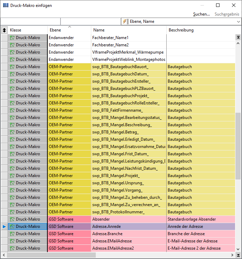
Task: Click macro icon in swp_BTB_Protokollnummer_ row
Action: (12, 212)
